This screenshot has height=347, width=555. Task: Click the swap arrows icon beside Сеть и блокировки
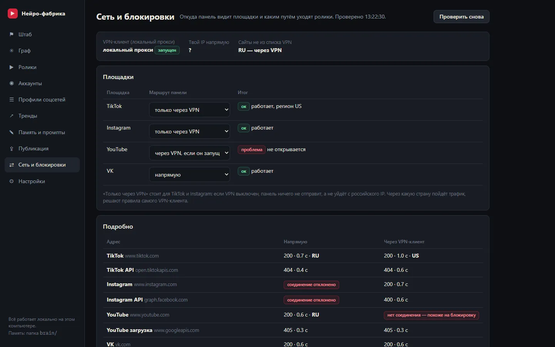point(12,165)
